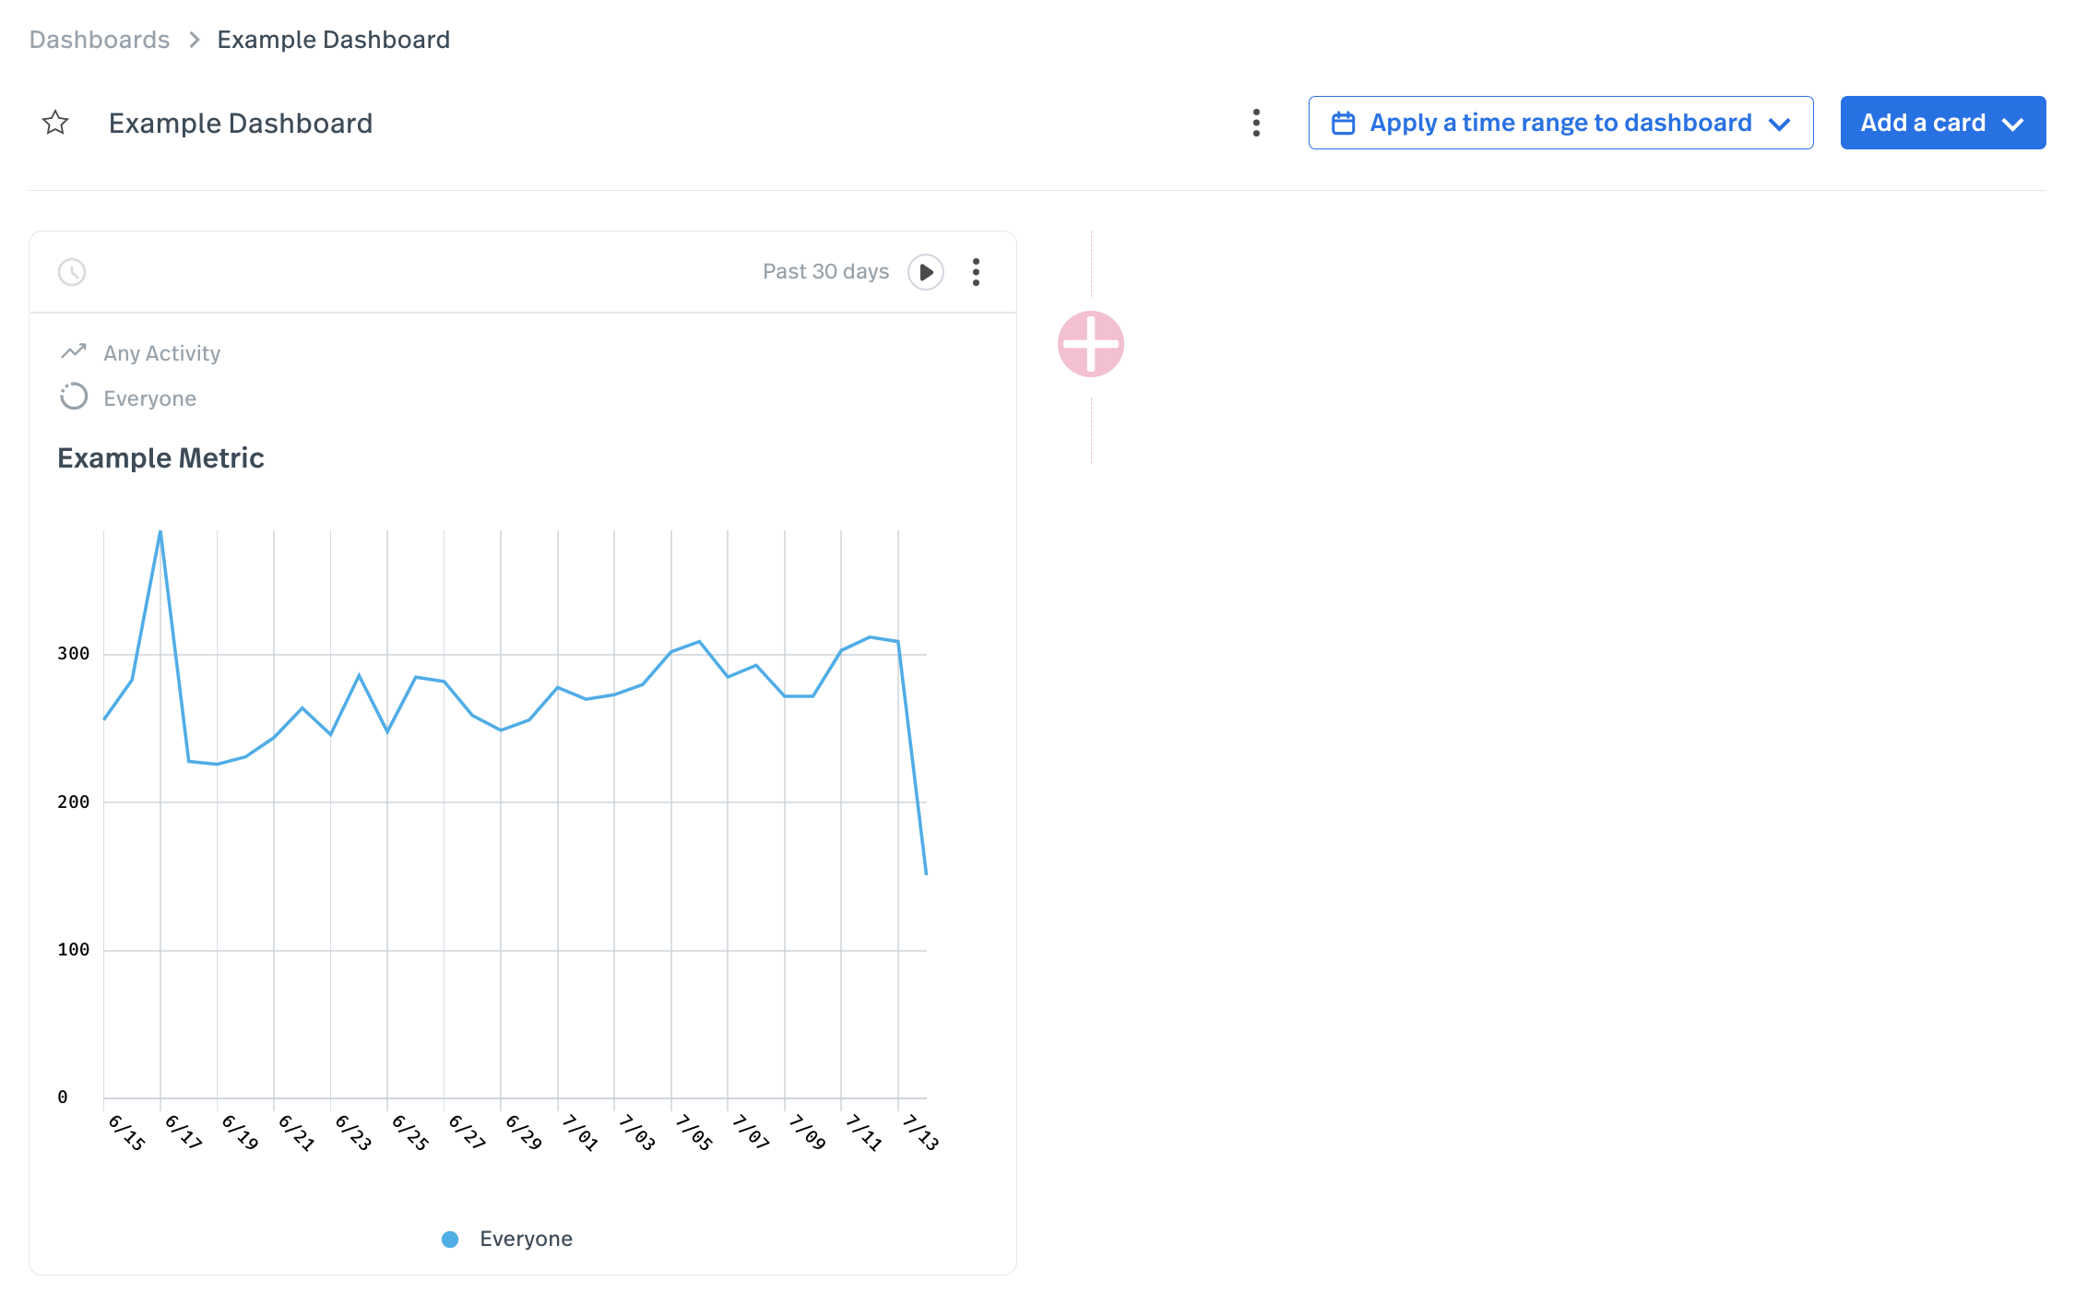Click the clock icon on the card
2075x1293 pixels.
[72, 272]
